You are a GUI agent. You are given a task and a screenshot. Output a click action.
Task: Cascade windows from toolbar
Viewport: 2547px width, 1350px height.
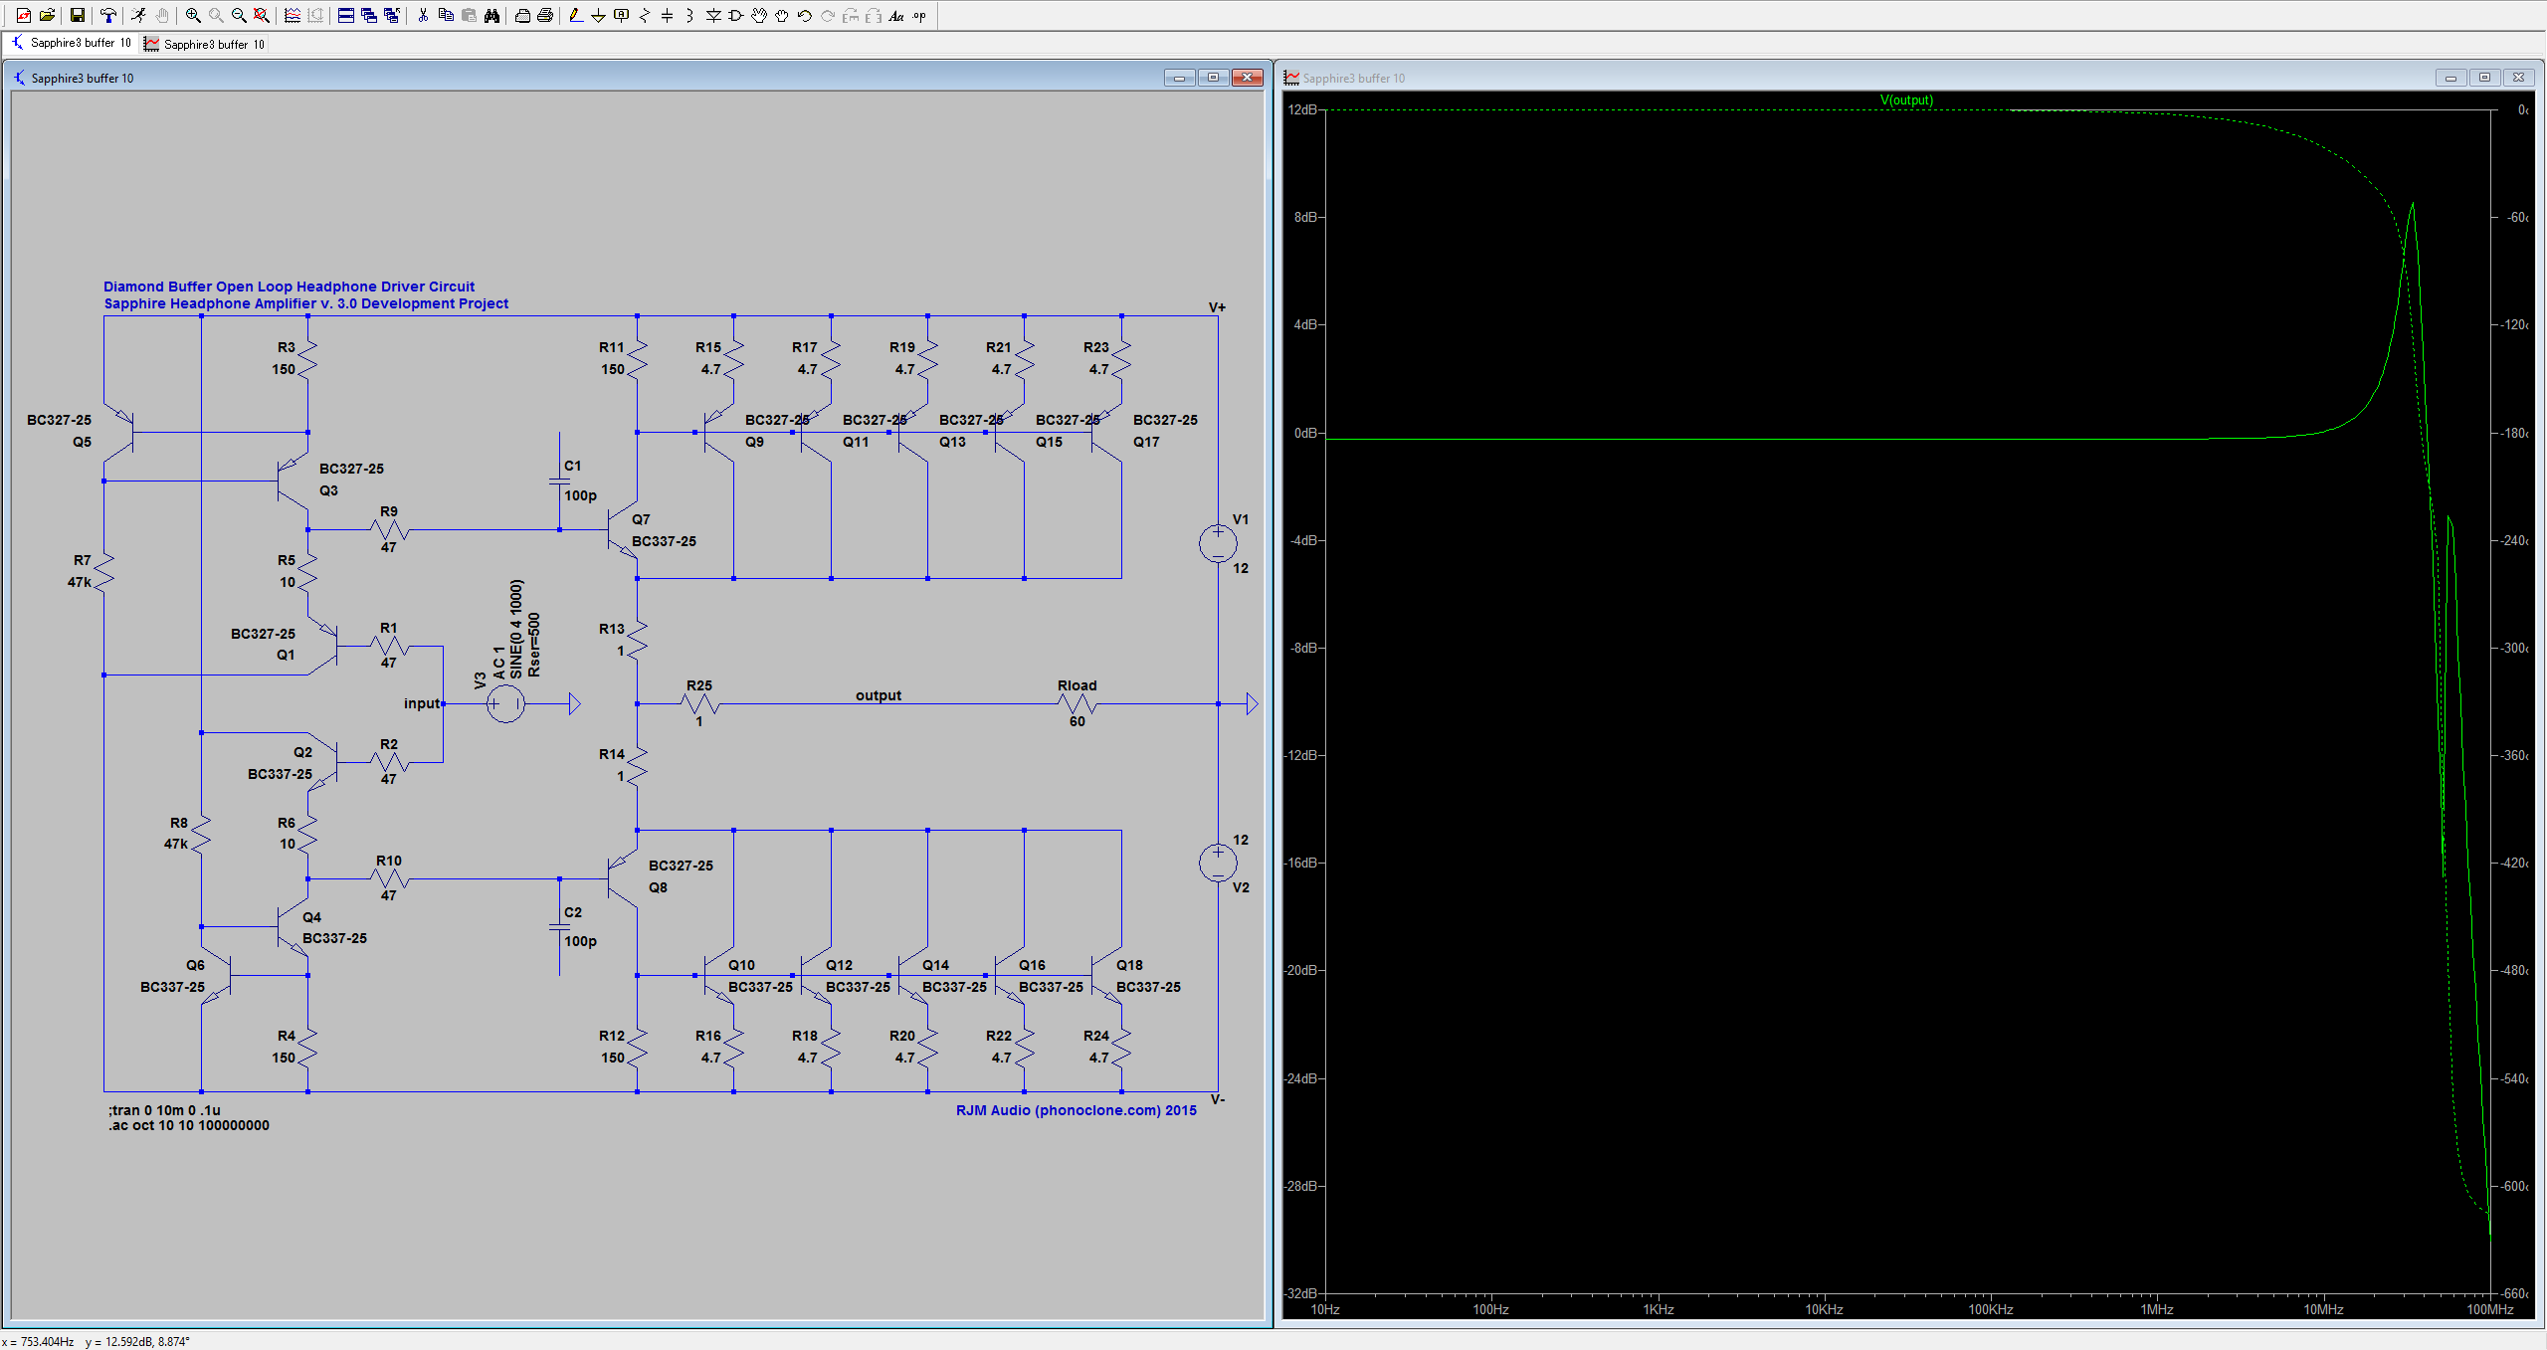(369, 15)
